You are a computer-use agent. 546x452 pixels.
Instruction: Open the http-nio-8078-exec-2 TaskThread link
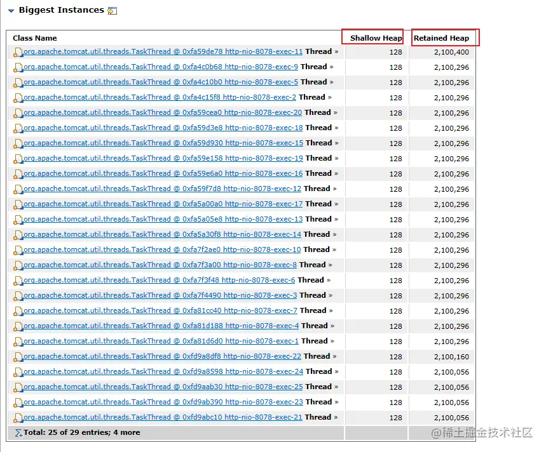(x=160, y=97)
